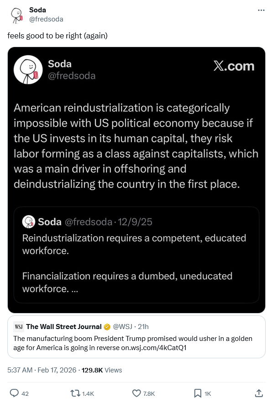This screenshot has width=273, height=404.
Task: Click the WSJ square logo in quoted tweet
Action: coord(19,326)
